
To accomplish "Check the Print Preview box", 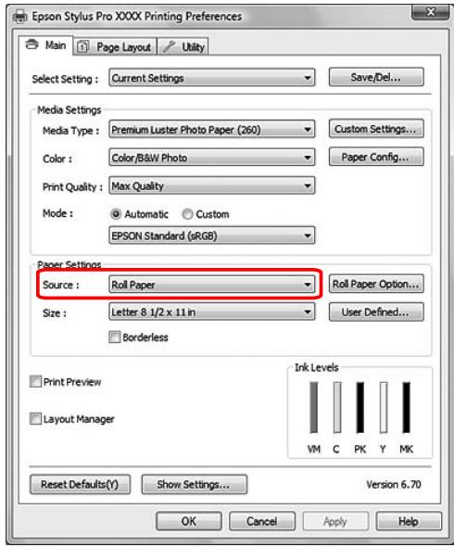I will pos(35,382).
